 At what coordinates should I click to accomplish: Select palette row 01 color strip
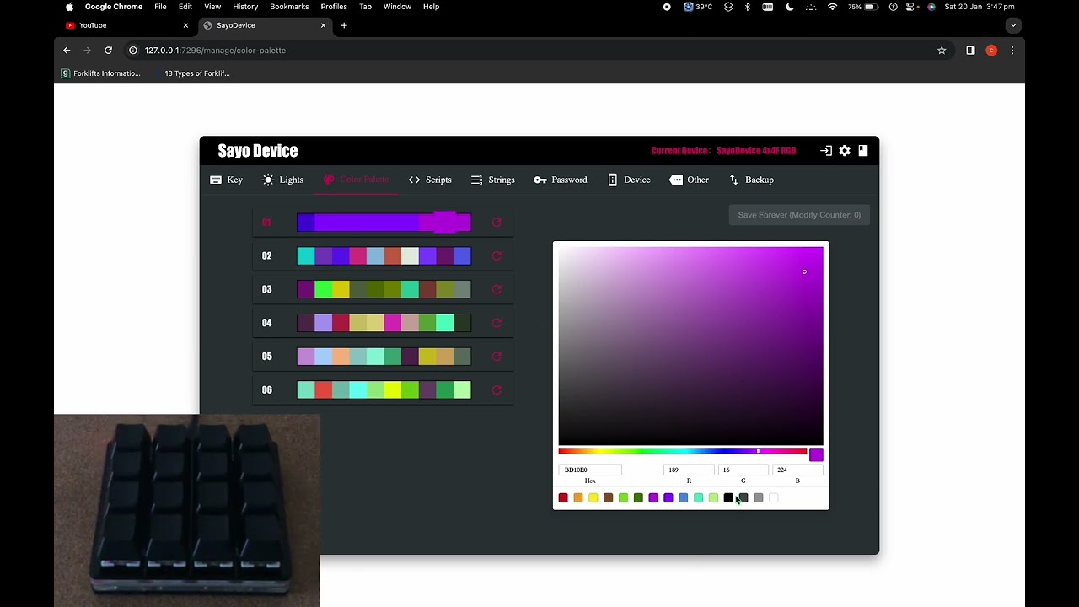click(x=384, y=223)
